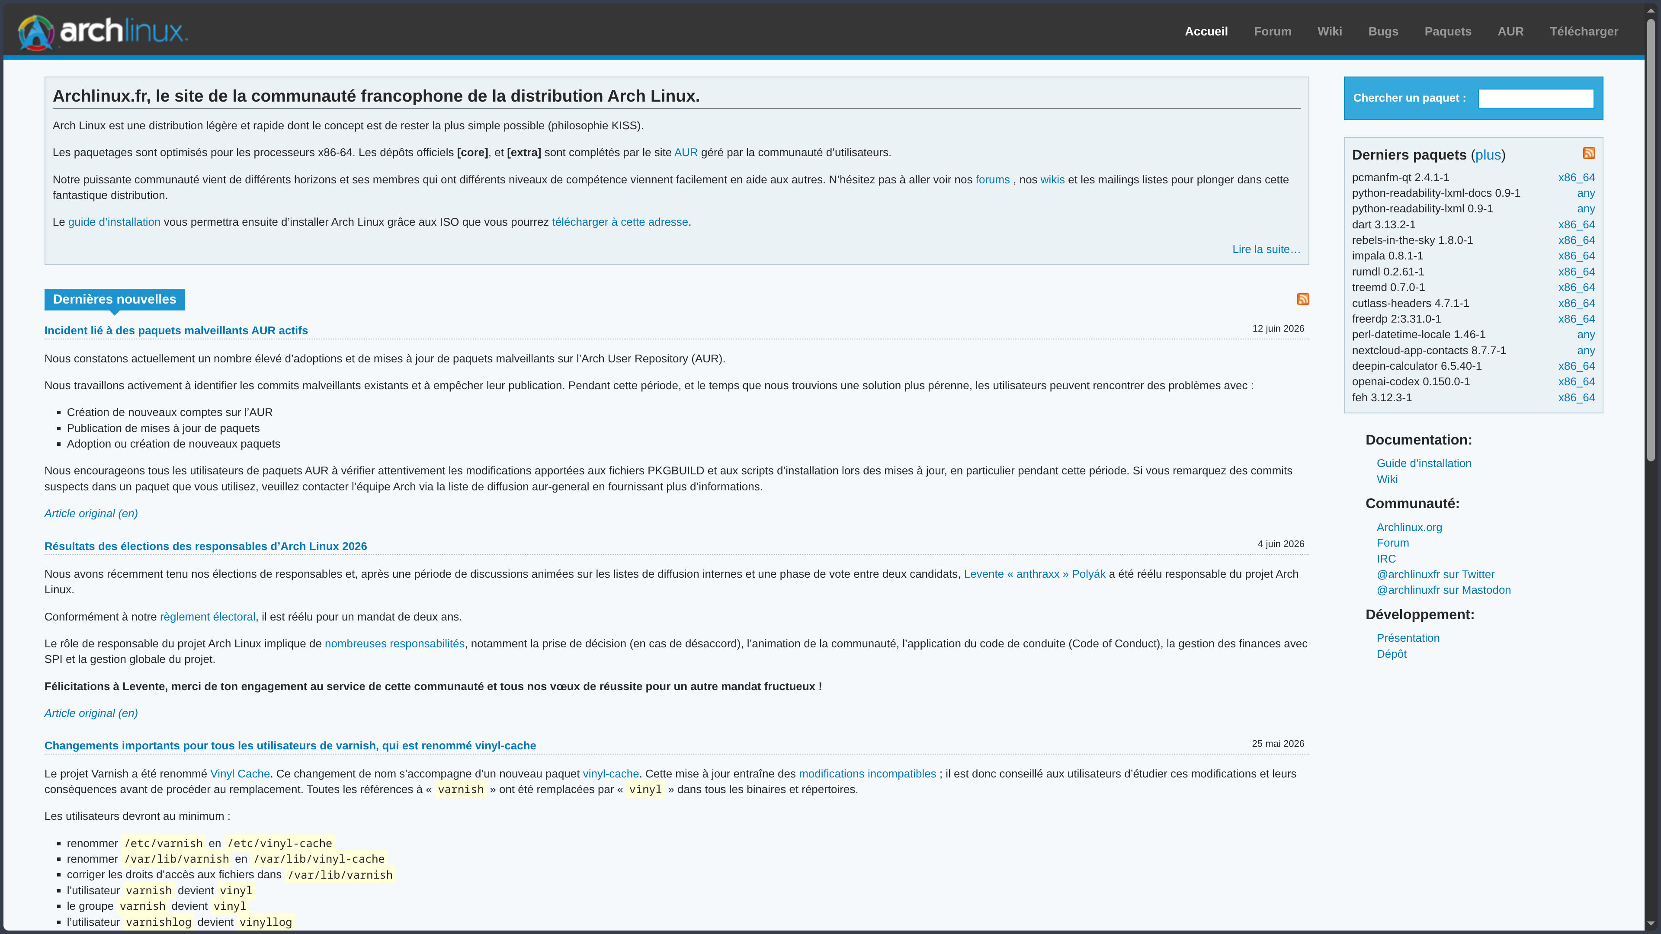Open the varnish renamed vinyl-cache article

click(289, 746)
